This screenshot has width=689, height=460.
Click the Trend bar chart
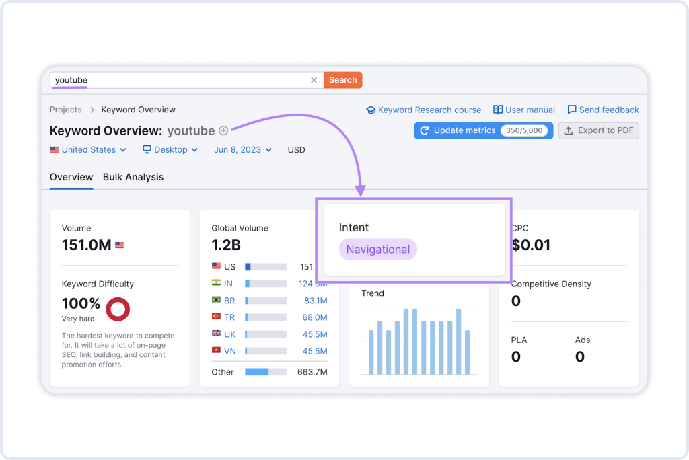(419, 342)
